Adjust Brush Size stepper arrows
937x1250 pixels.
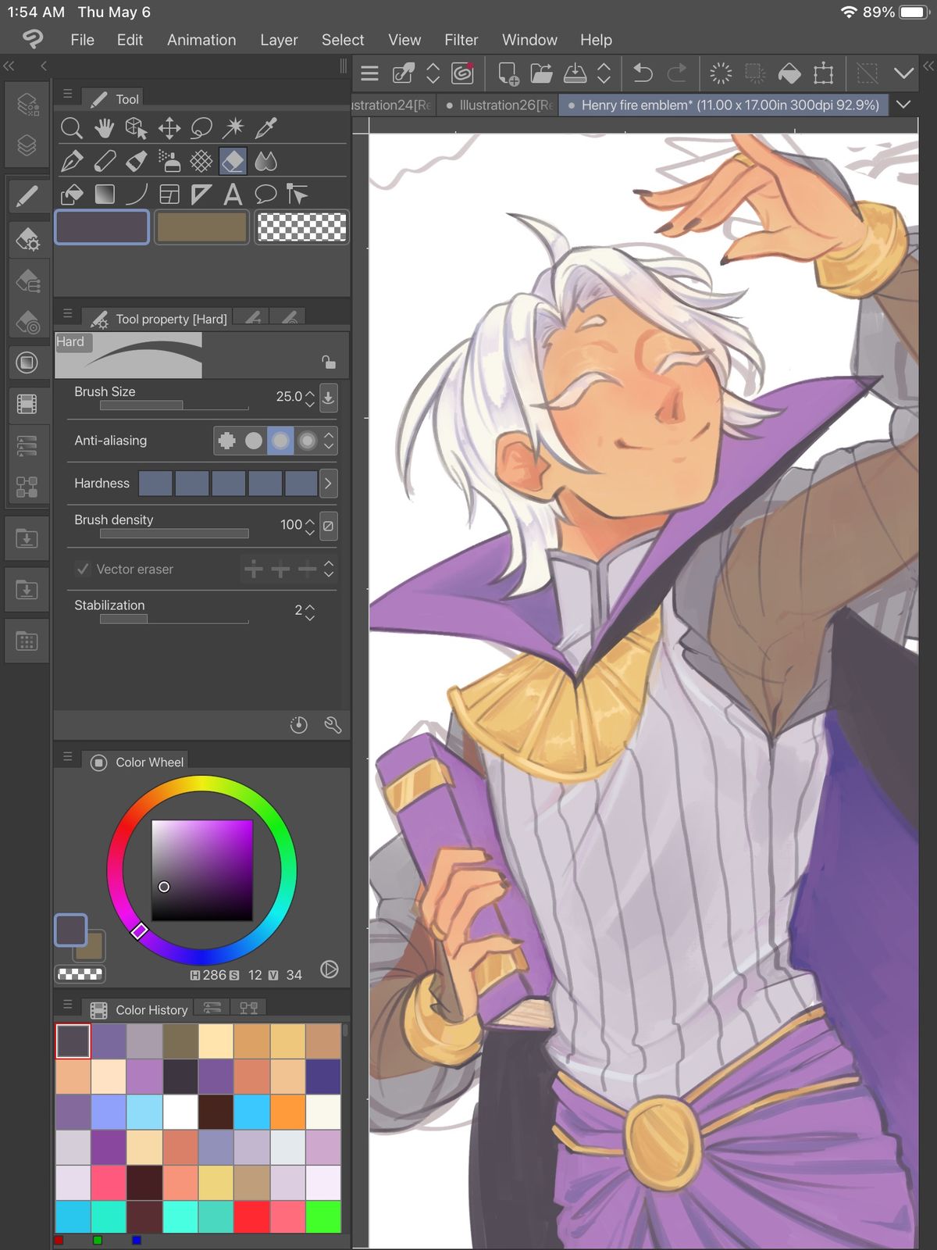tap(310, 399)
